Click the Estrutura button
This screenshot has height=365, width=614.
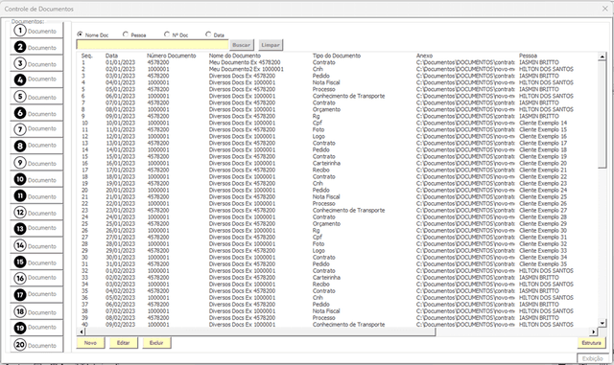point(591,343)
